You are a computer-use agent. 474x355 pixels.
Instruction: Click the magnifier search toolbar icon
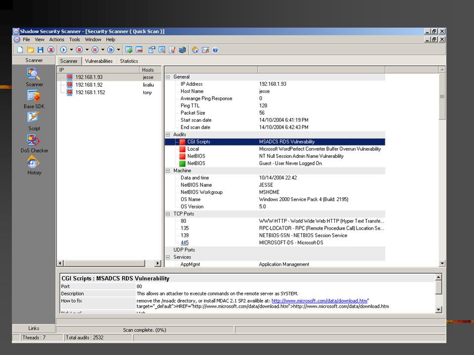point(162,50)
